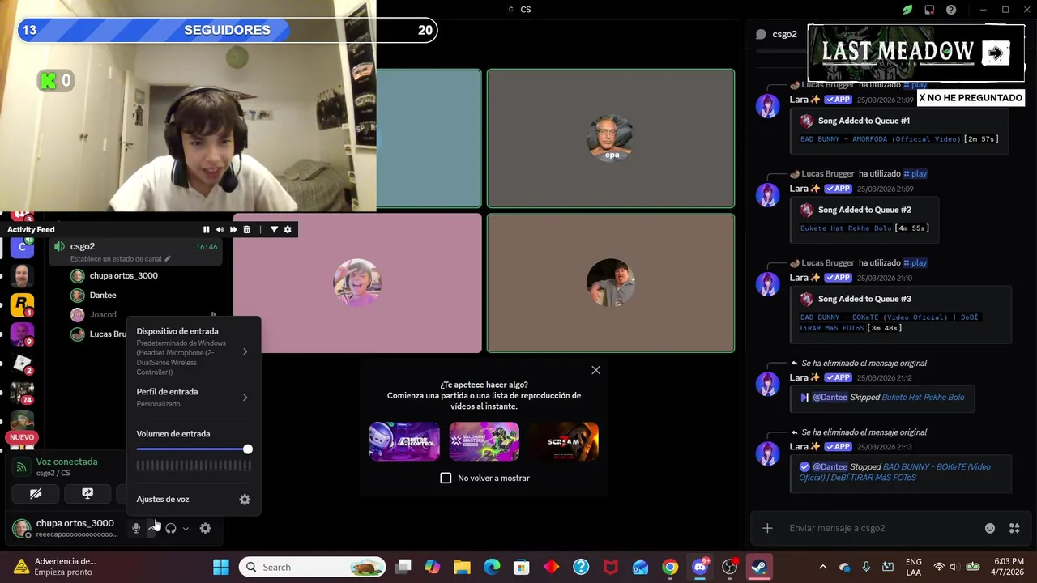
Task: Open server icon with 9 badge
Action: pyautogui.click(x=22, y=334)
